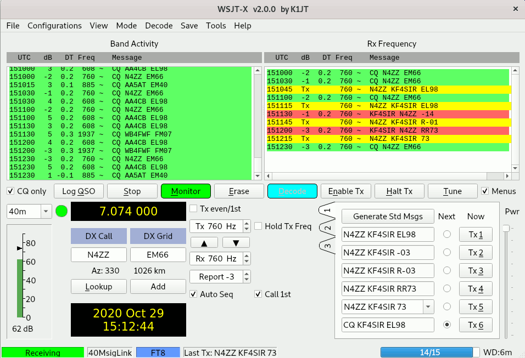Click the FT8 mode indicator in status bar

(158, 353)
